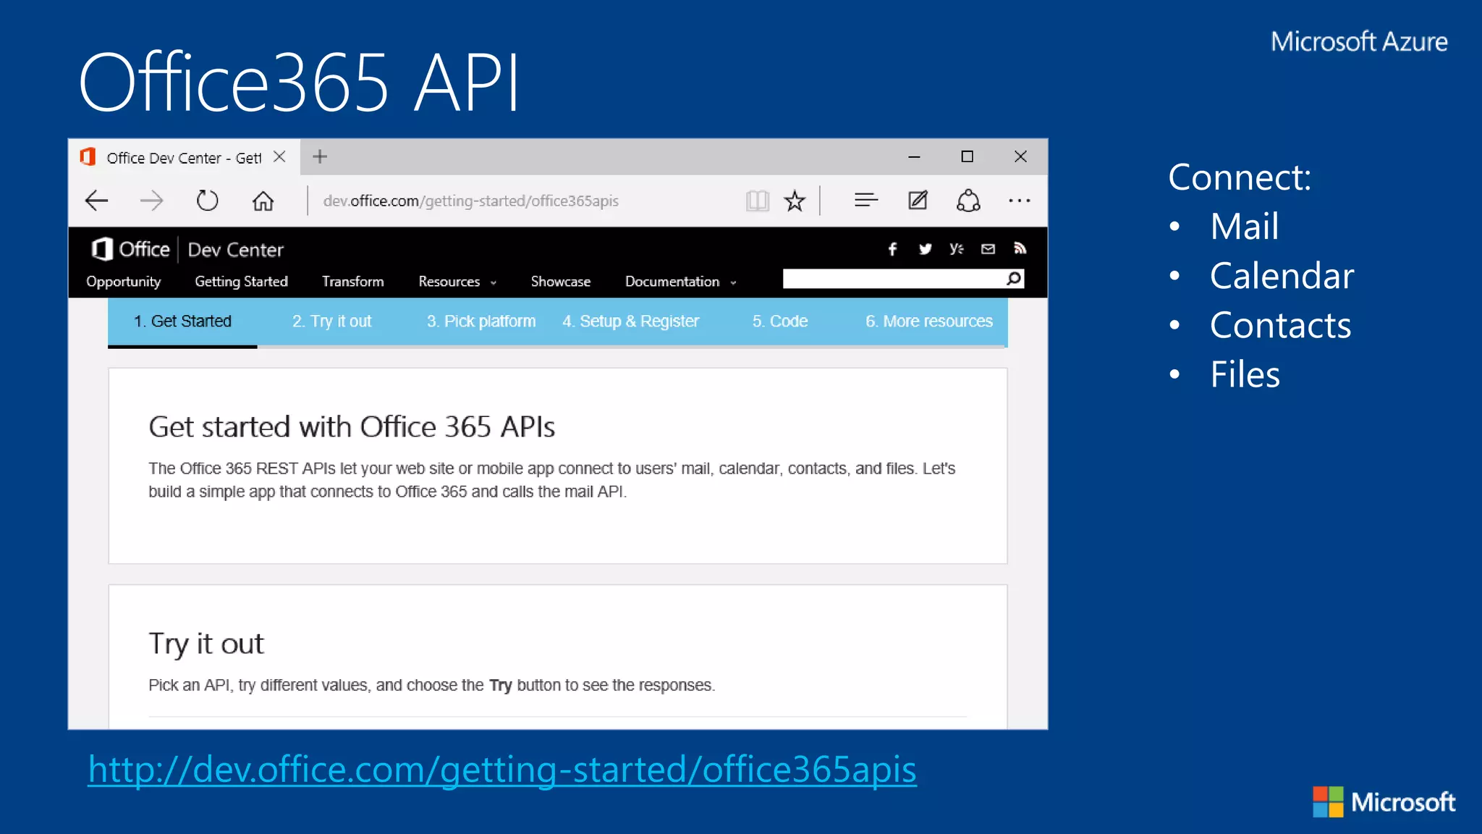This screenshot has height=834, width=1482.
Task: Click the 'Mail' bullet text
Action: click(x=1245, y=227)
